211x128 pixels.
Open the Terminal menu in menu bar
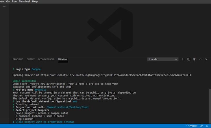pos(24,1)
